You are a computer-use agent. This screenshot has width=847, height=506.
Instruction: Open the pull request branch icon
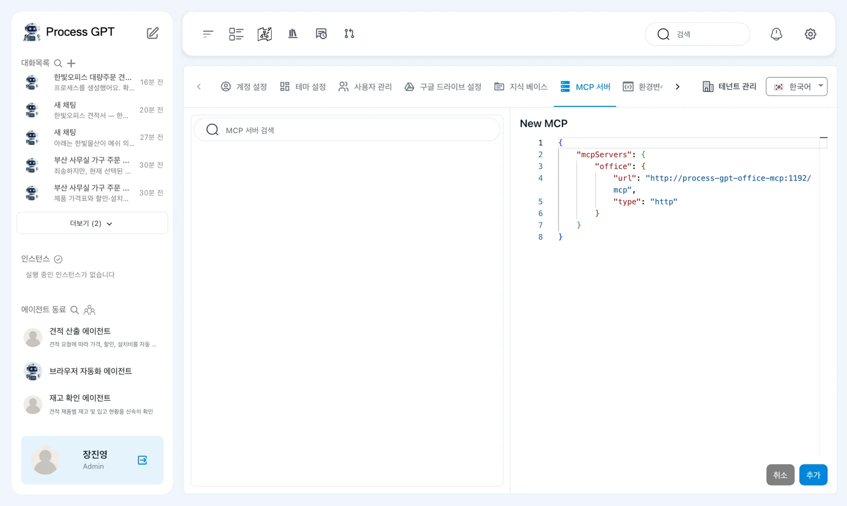click(349, 34)
